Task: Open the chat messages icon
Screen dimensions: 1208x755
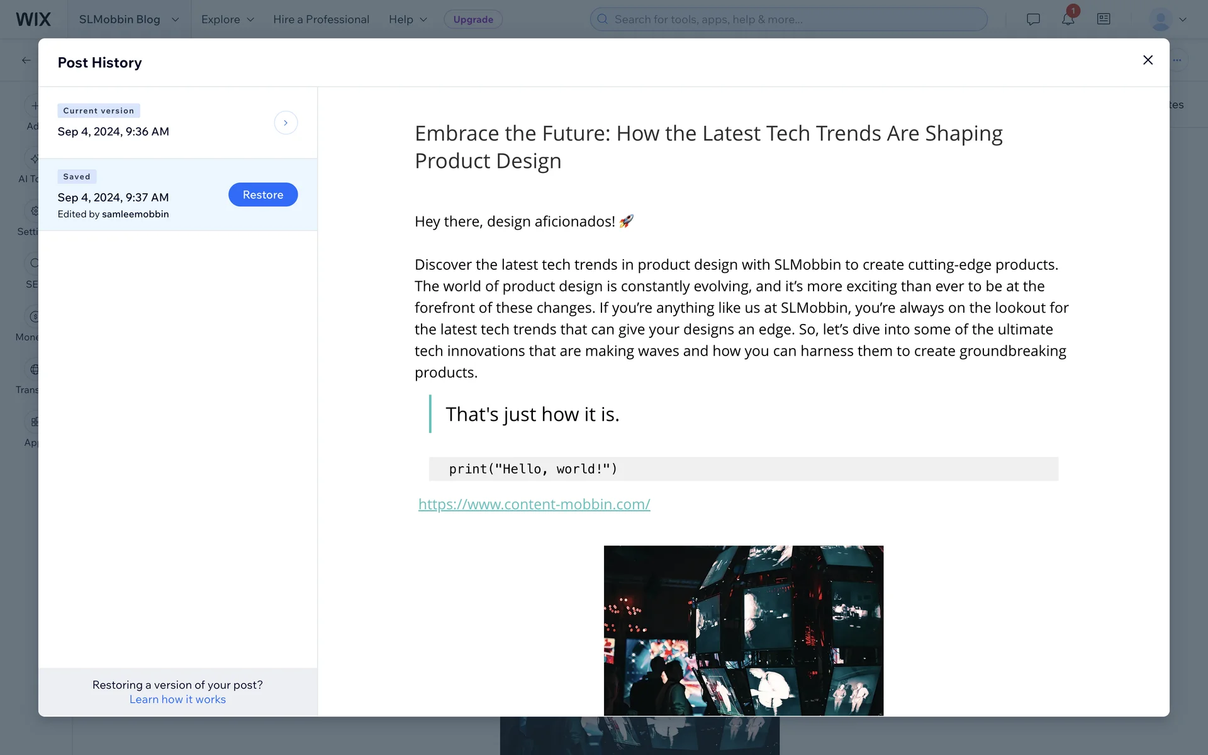Action: pos(1033,19)
